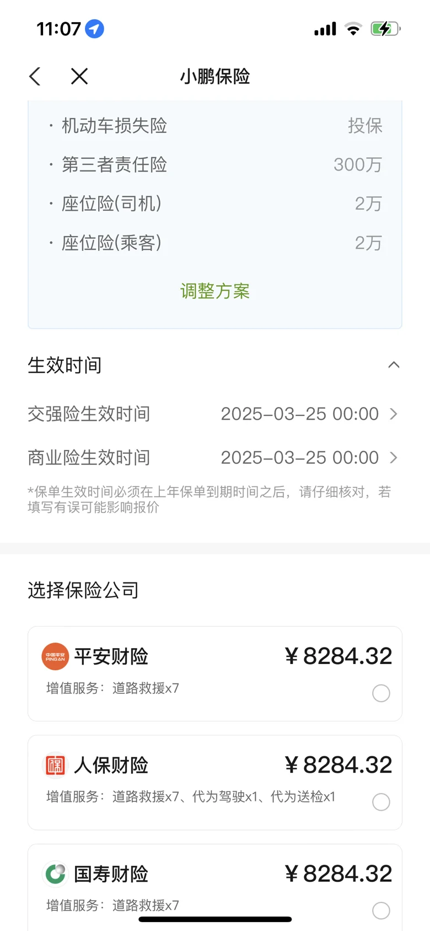Image resolution: width=430 pixels, height=931 pixels.
Task: Tap the 调整方案 link
Action: tap(215, 291)
